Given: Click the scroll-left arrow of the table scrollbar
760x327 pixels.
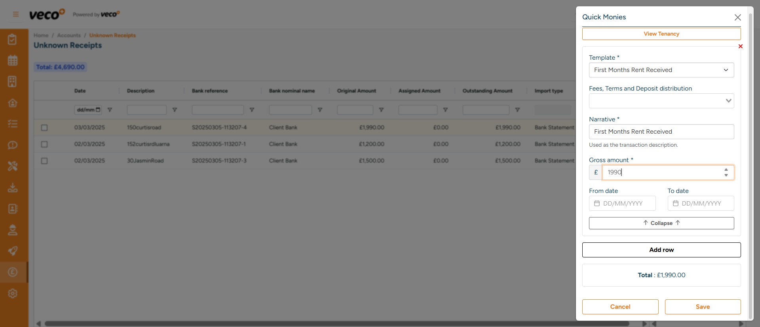Looking at the screenshot, I should tap(38, 323).
